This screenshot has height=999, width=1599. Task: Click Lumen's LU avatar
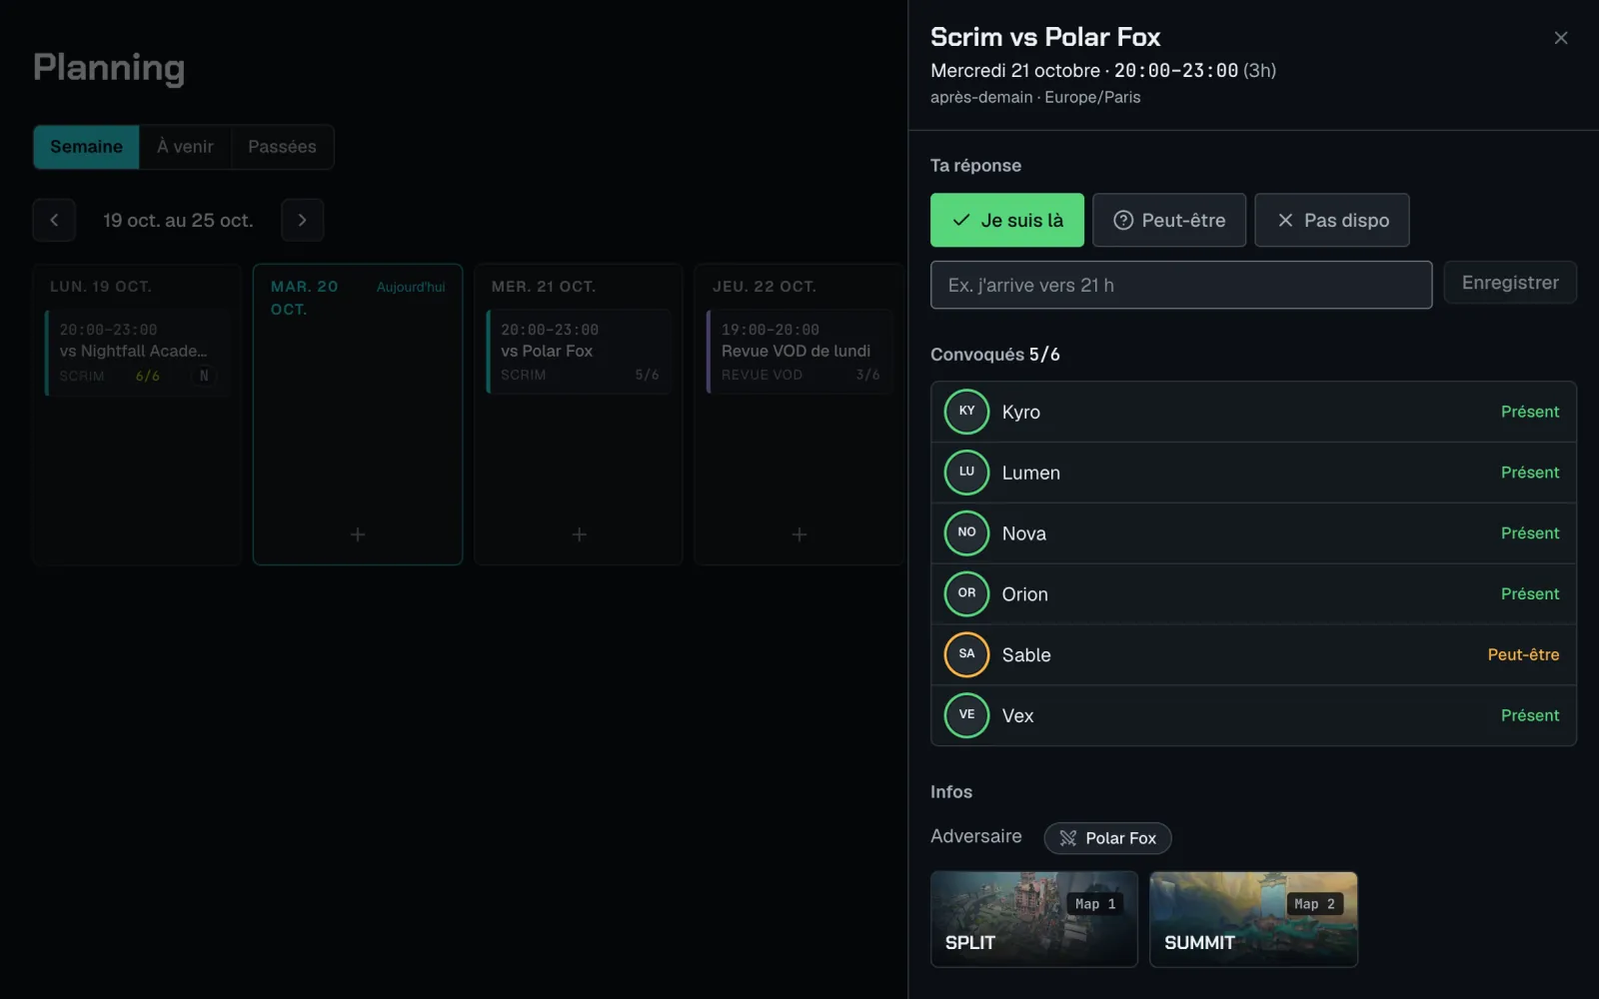click(966, 473)
